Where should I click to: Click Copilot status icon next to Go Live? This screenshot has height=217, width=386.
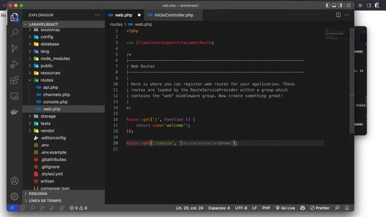click(303, 208)
